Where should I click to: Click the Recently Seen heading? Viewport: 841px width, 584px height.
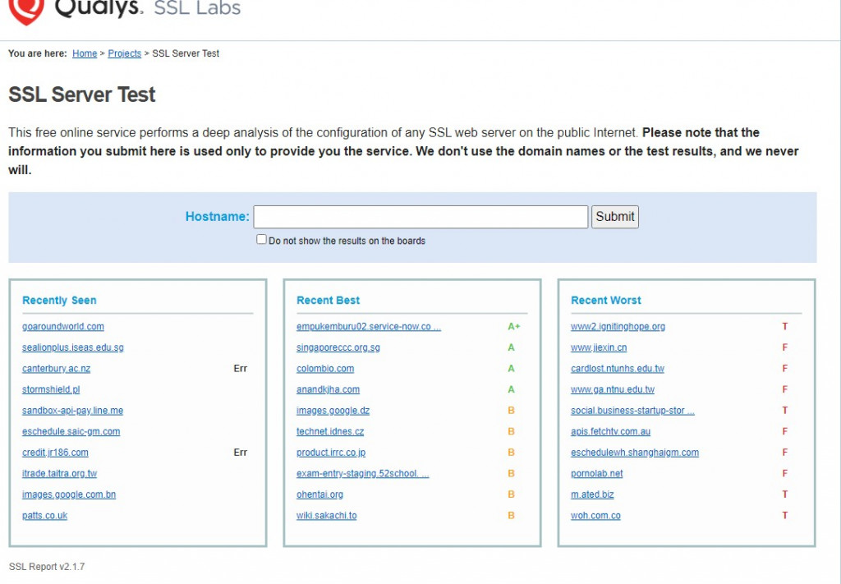coord(59,301)
